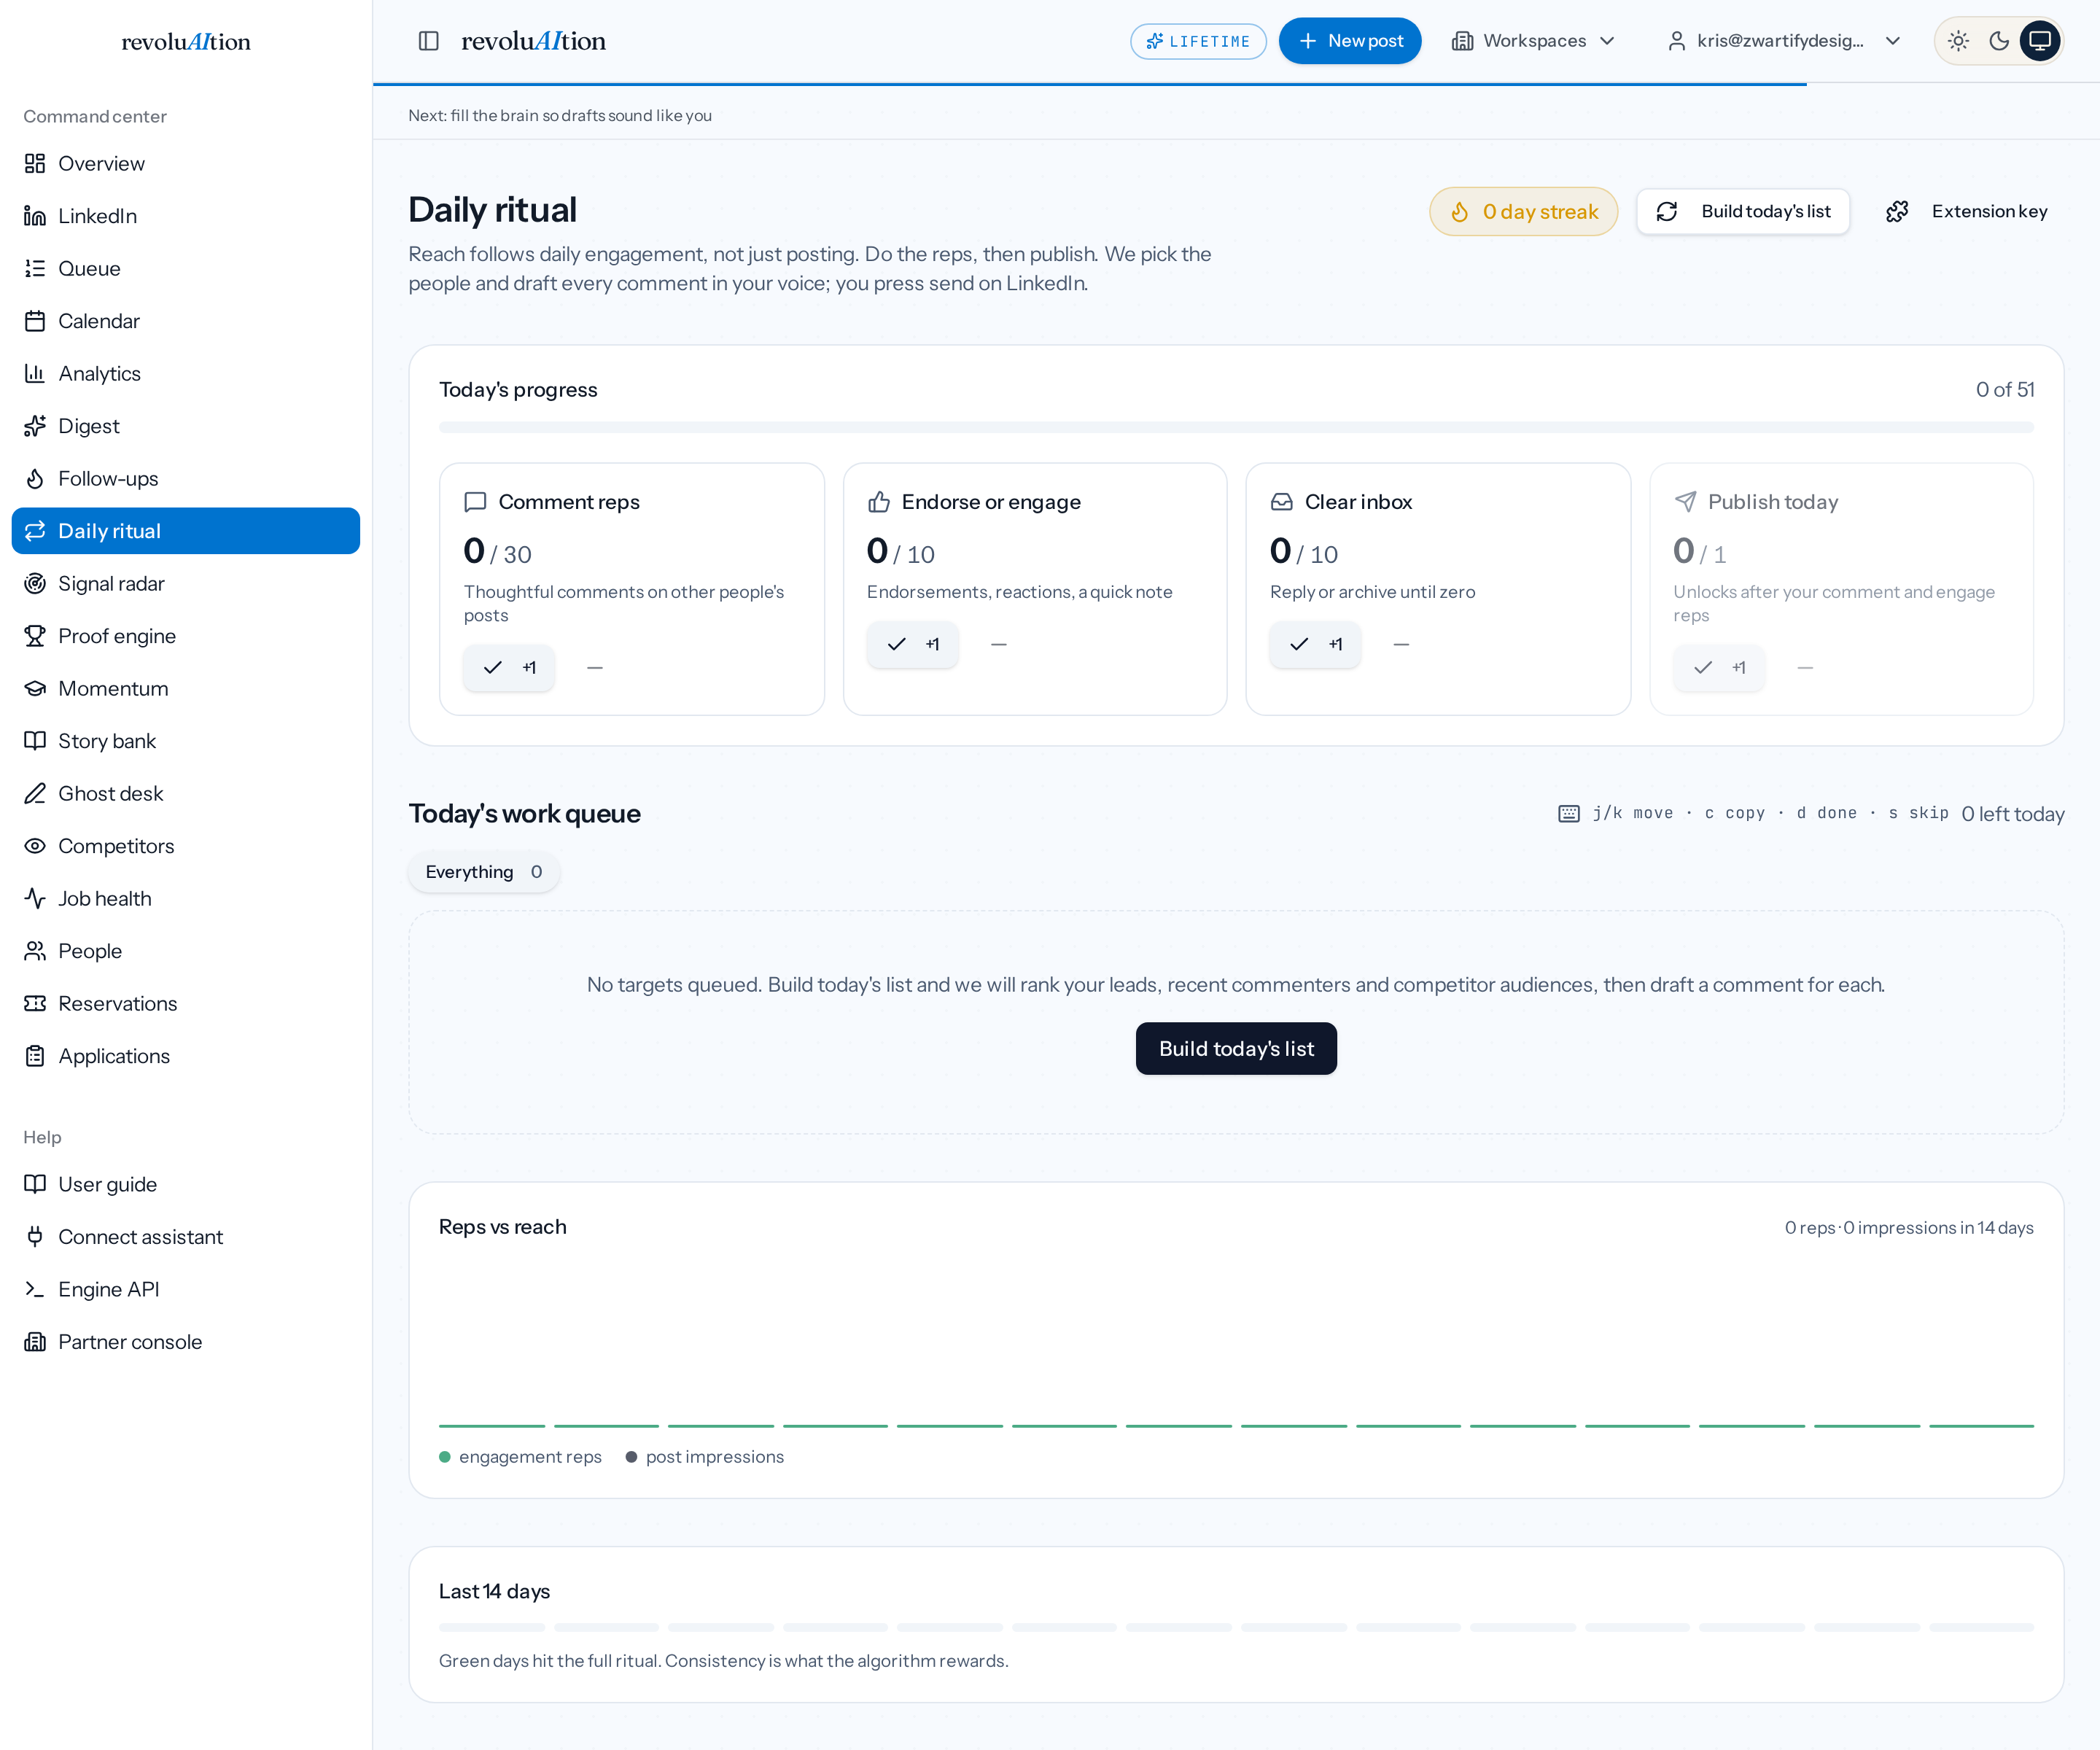2100x1750 pixels.
Task: Decrement Clear inbox with the minus
Action: point(1401,644)
